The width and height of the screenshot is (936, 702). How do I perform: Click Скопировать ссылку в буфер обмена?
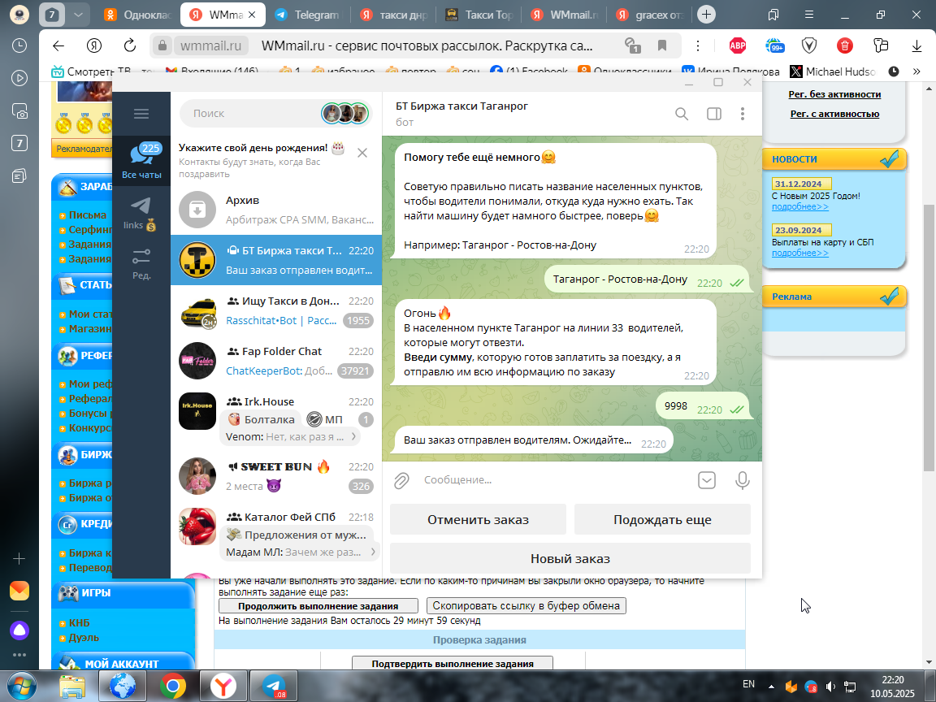(x=526, y=606)
